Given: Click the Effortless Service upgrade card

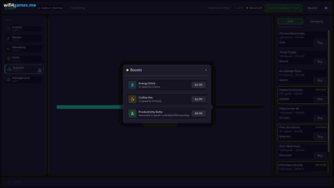Looking at the screenshot, I should click(x=303, y=167).
